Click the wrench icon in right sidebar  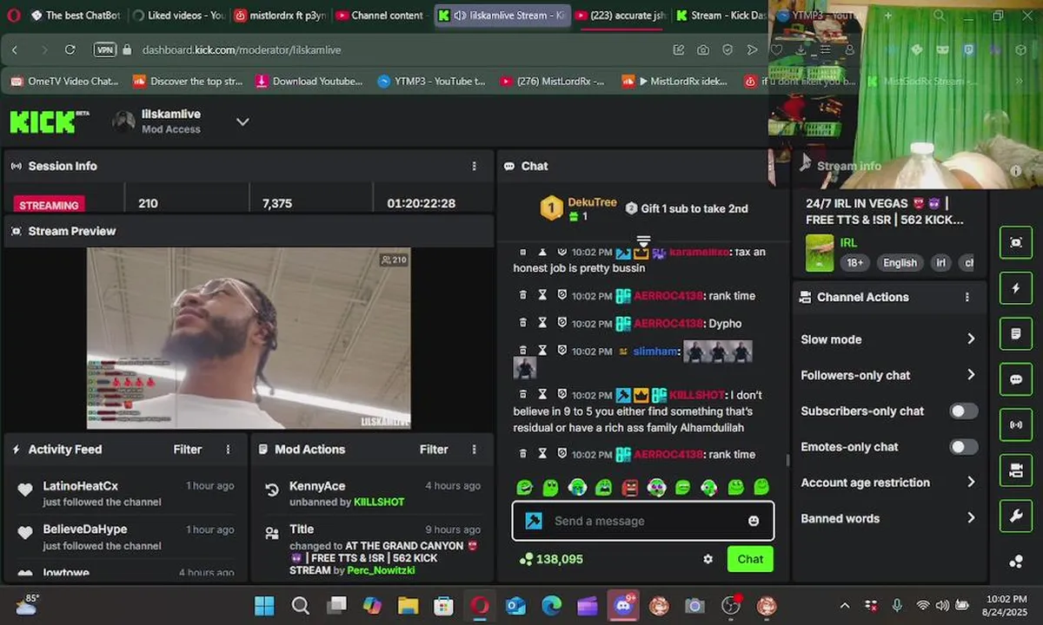1016,516
